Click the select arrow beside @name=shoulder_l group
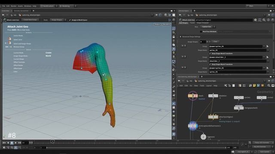 coord(267,57)
